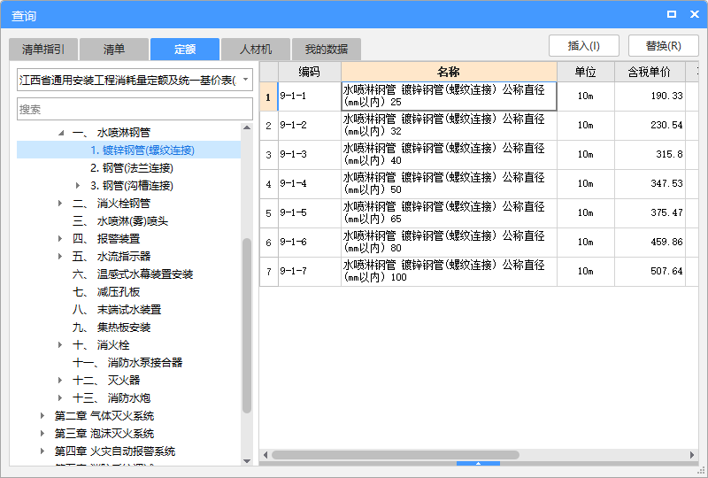Expand the 十二、灭火器 node
This screenshot has height=478, width=708.
60,381
